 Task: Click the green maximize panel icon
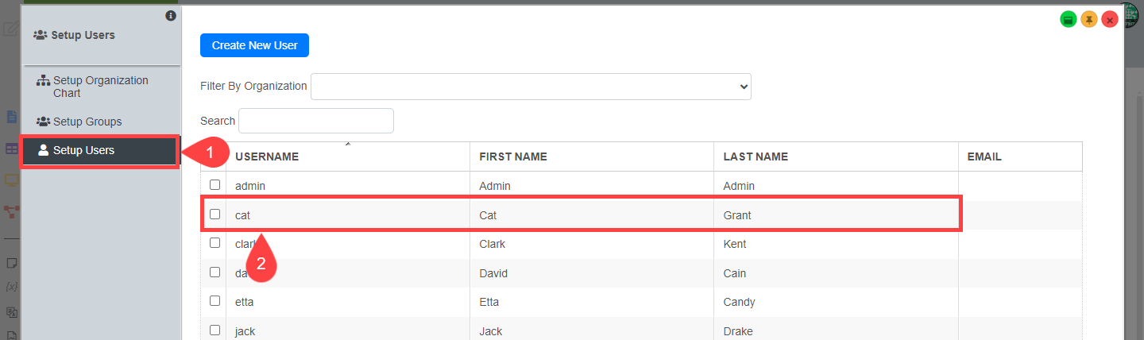[1069, 19]
